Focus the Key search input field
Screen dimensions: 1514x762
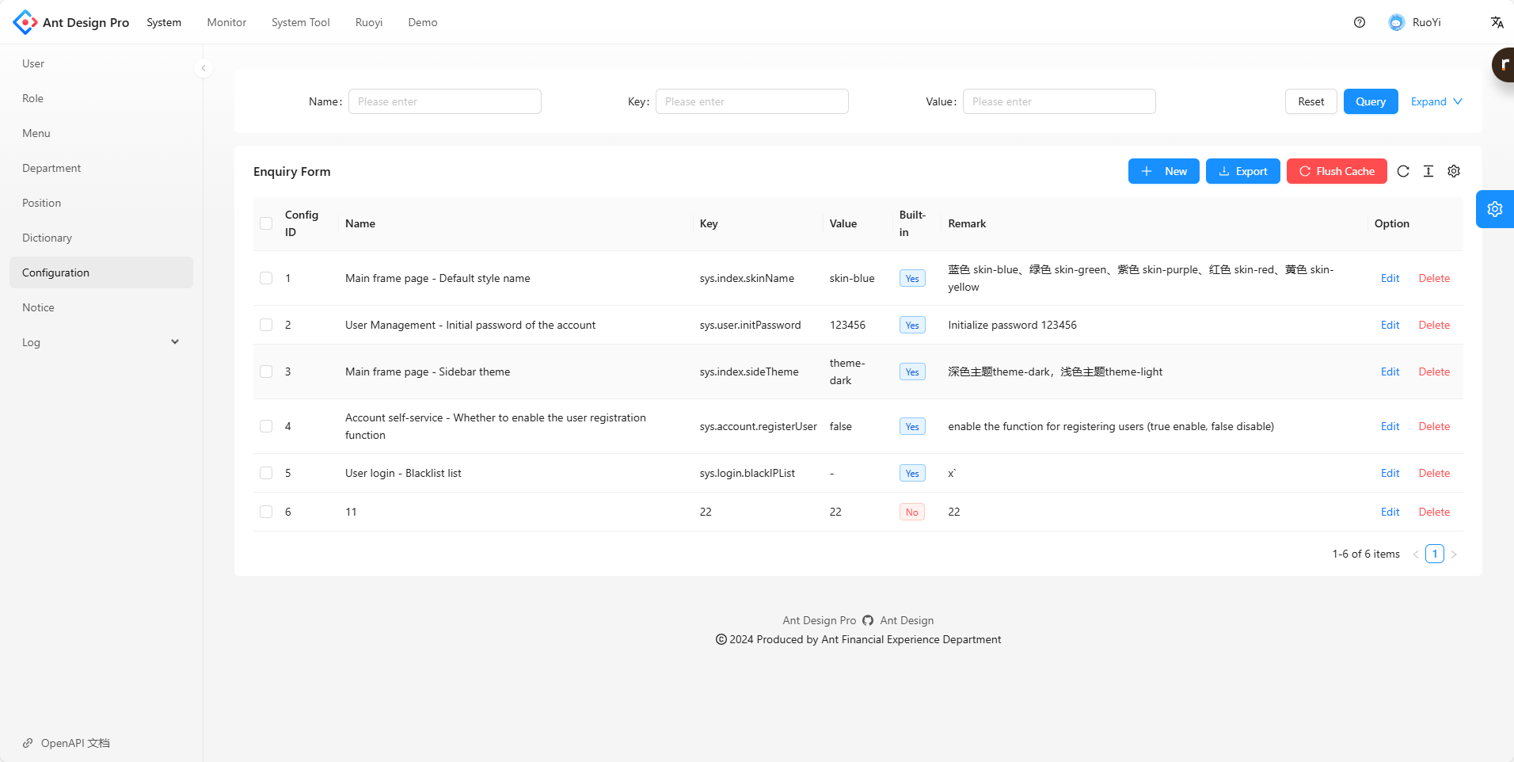click(751, 101)
